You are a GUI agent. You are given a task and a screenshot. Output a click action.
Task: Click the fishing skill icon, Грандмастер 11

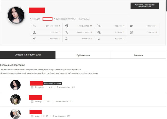point(67,26)
